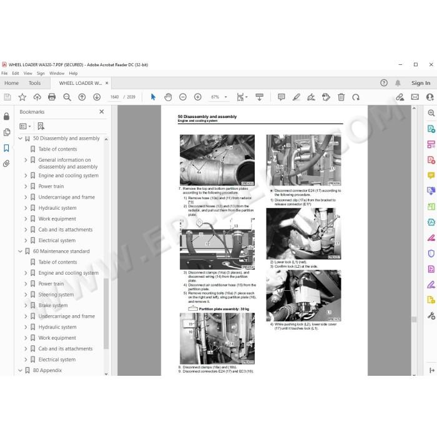437x437 pixels.
Task: Toggle the Page Thumbnails panel icon
Action: (6, 132)
